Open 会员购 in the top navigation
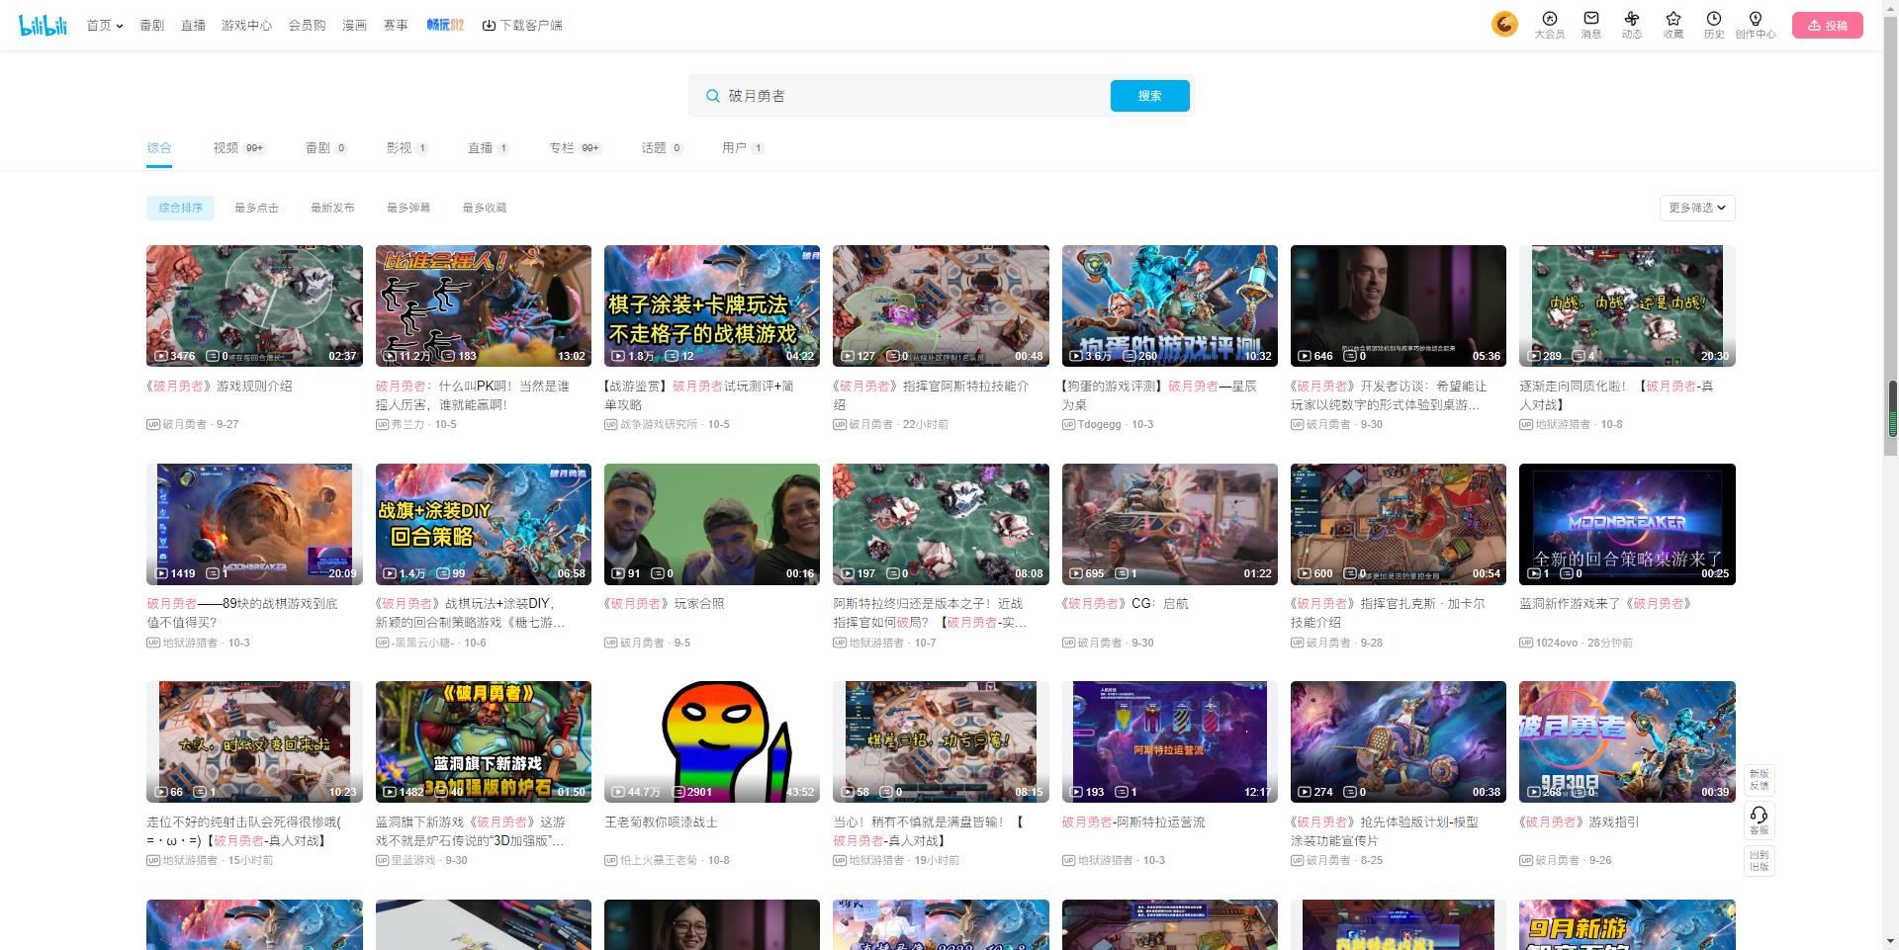Screen dimensions: 1899x950 coord(307,25)
